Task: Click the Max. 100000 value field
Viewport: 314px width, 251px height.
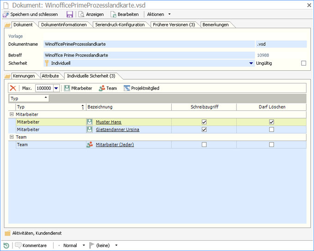Action: click(x=44, y=88)
